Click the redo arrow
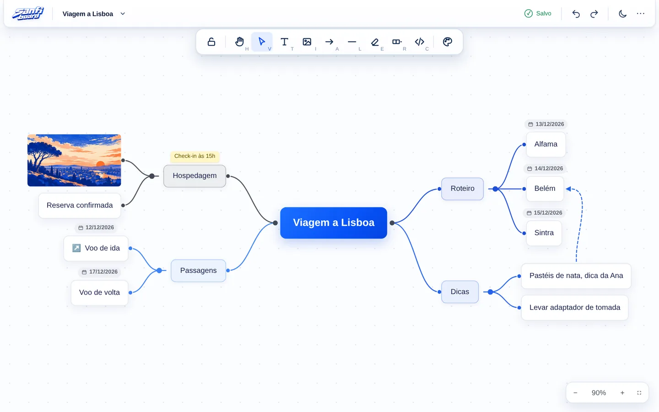 tap(594, 14)
